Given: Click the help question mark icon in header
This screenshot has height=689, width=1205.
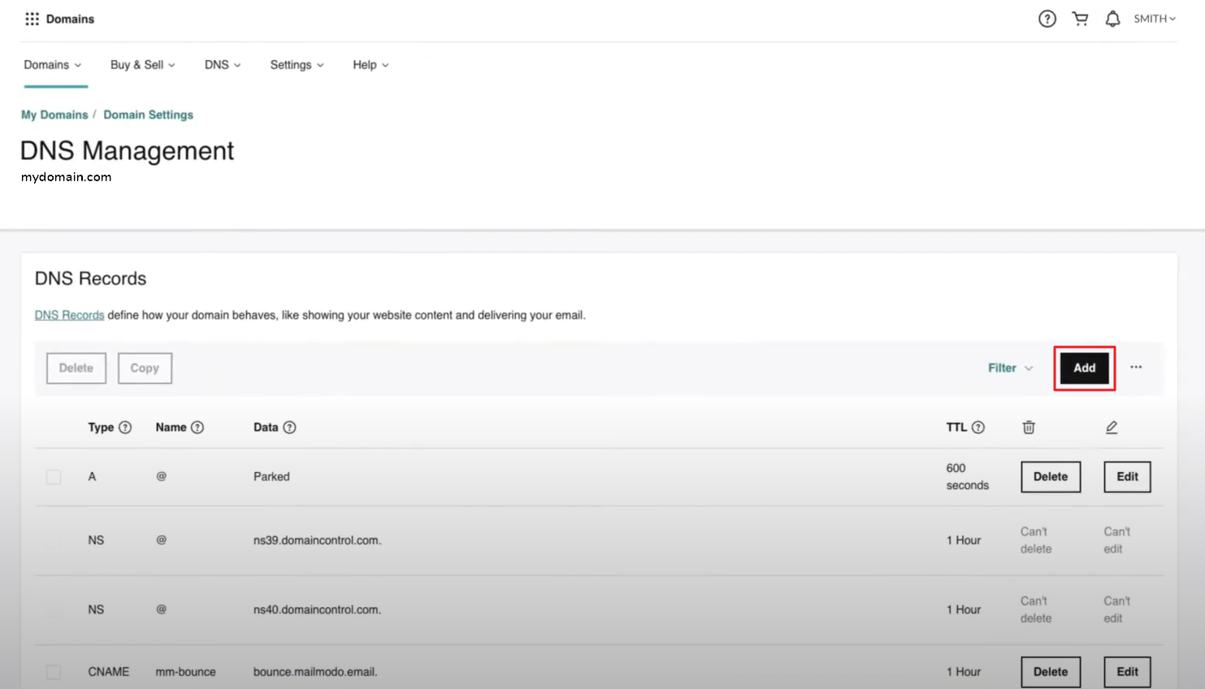Looking at the screenshot, I should (1047, 19).
